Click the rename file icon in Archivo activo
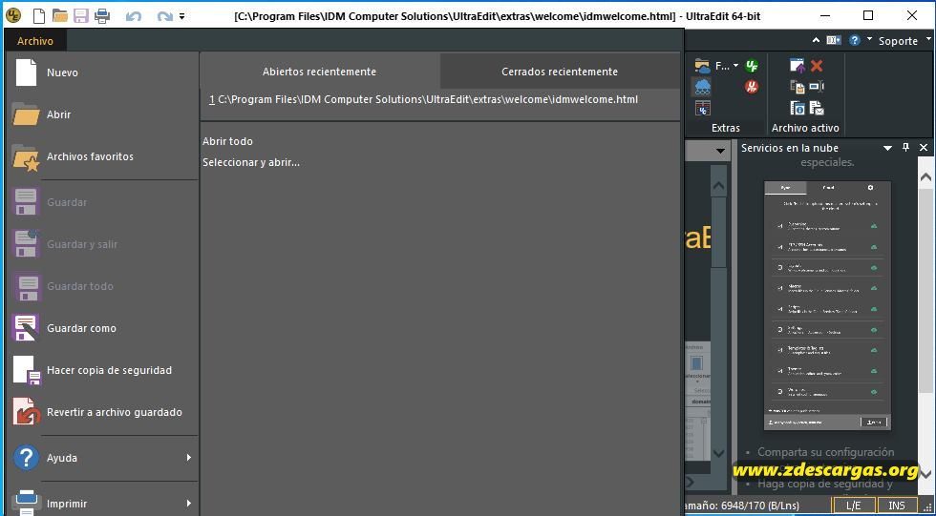The width and height of the screenshot is (936, 516). click(817, 87)
